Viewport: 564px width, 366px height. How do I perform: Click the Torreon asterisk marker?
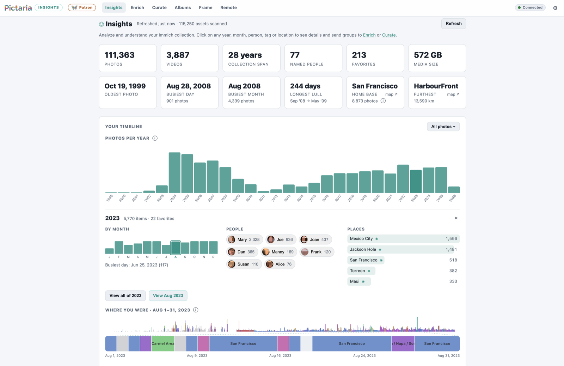click(369, 271)
